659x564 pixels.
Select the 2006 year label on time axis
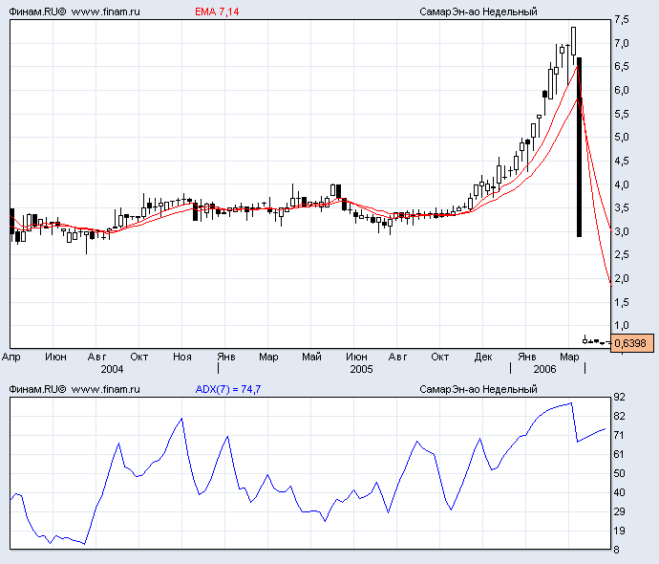pyautogui.click(x=544, y=368)
